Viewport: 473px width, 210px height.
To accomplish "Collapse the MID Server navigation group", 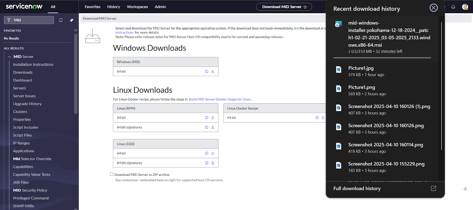I will click(x=9, y=57).
